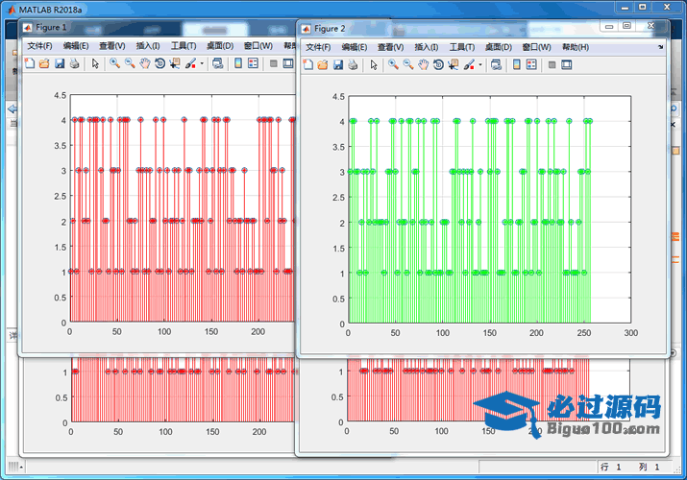The image size is (687, 480).
Task: Save Figure 2 using the disk icon
Action: [337, 65]
